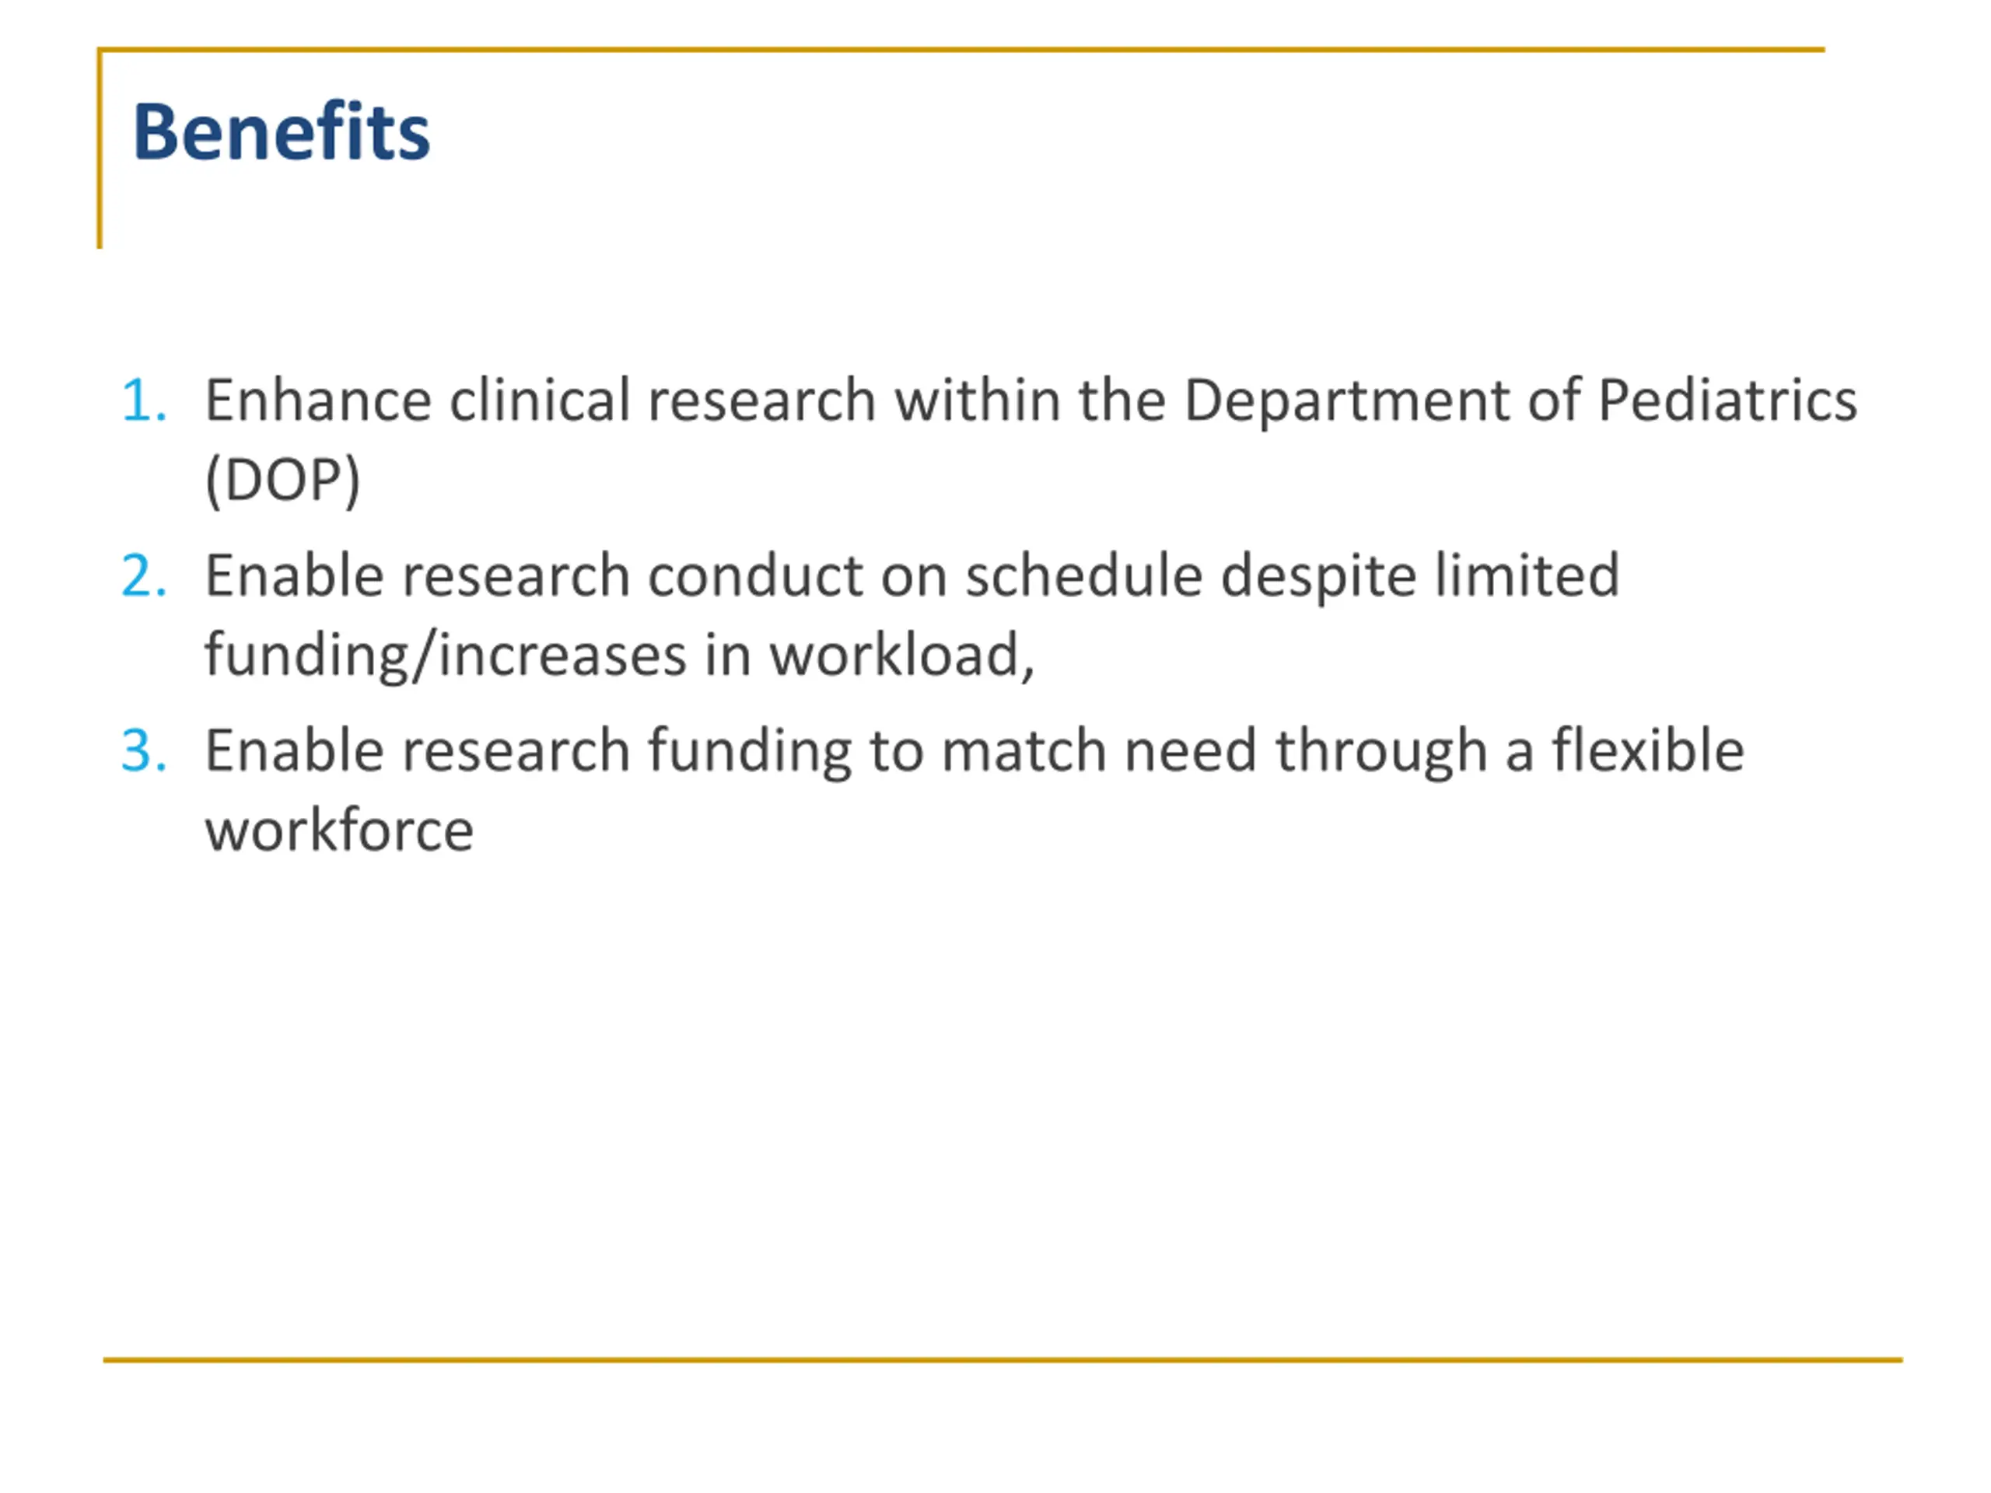The width and height of the screenshot is (1991, 1493).
Task: Select list number 2 marker
Action: point(144,576)
